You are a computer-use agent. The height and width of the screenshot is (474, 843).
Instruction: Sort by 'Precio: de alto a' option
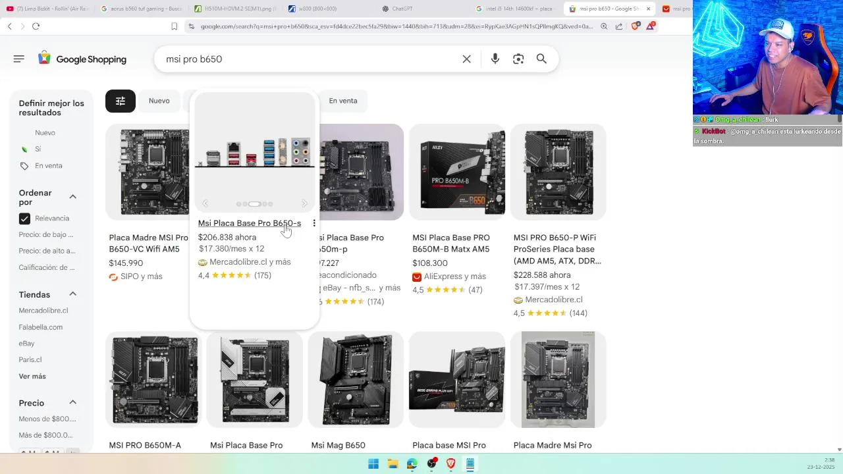(47, 251)
